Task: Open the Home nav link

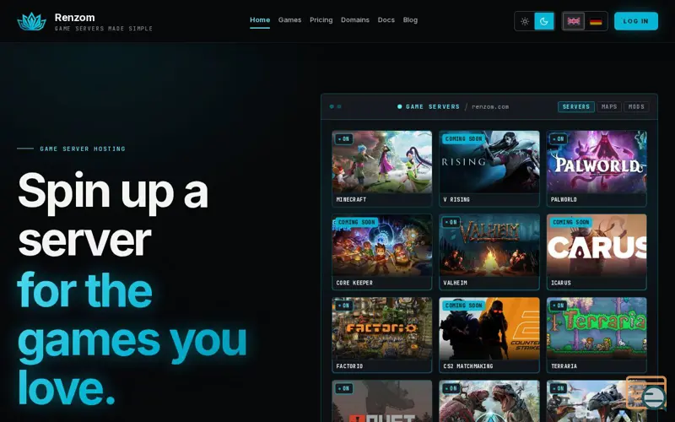Action: coord(260,19)
